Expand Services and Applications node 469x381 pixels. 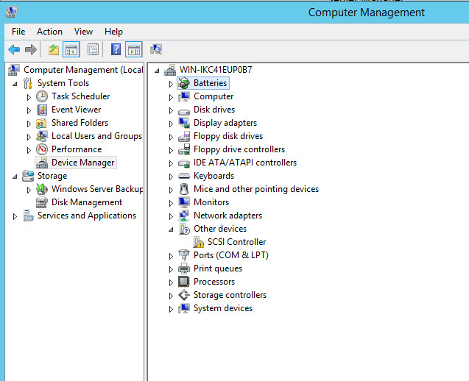pyautogui.click(x=15, y=216)
